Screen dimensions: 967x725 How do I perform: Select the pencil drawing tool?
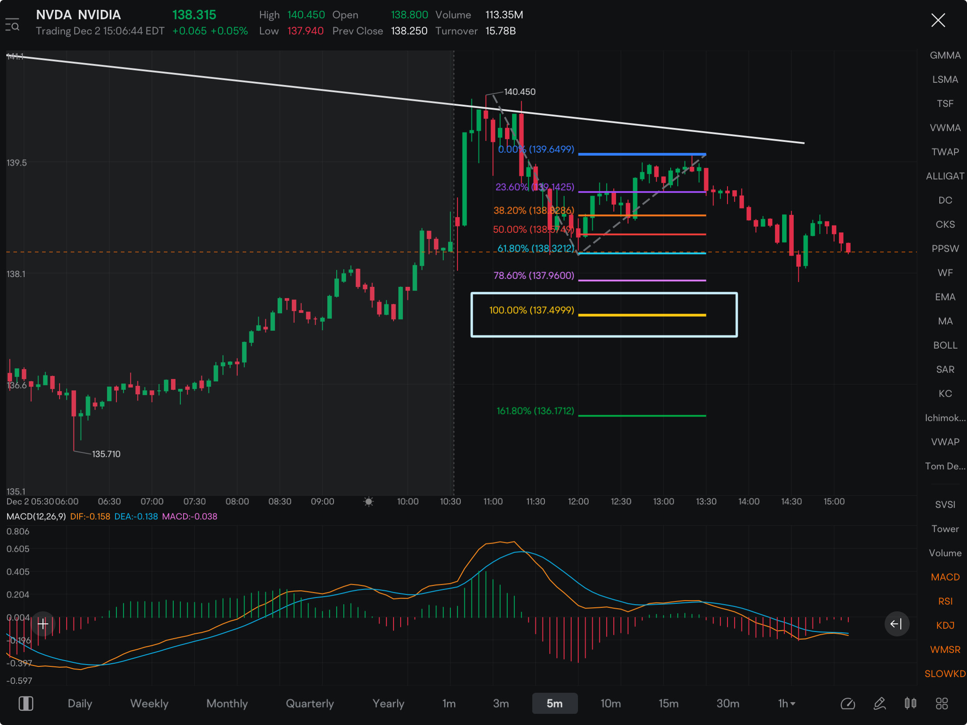[x=880, y=704]
